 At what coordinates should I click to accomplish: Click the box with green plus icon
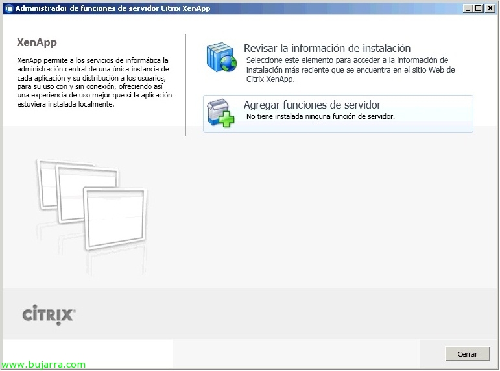click(220, 113)
